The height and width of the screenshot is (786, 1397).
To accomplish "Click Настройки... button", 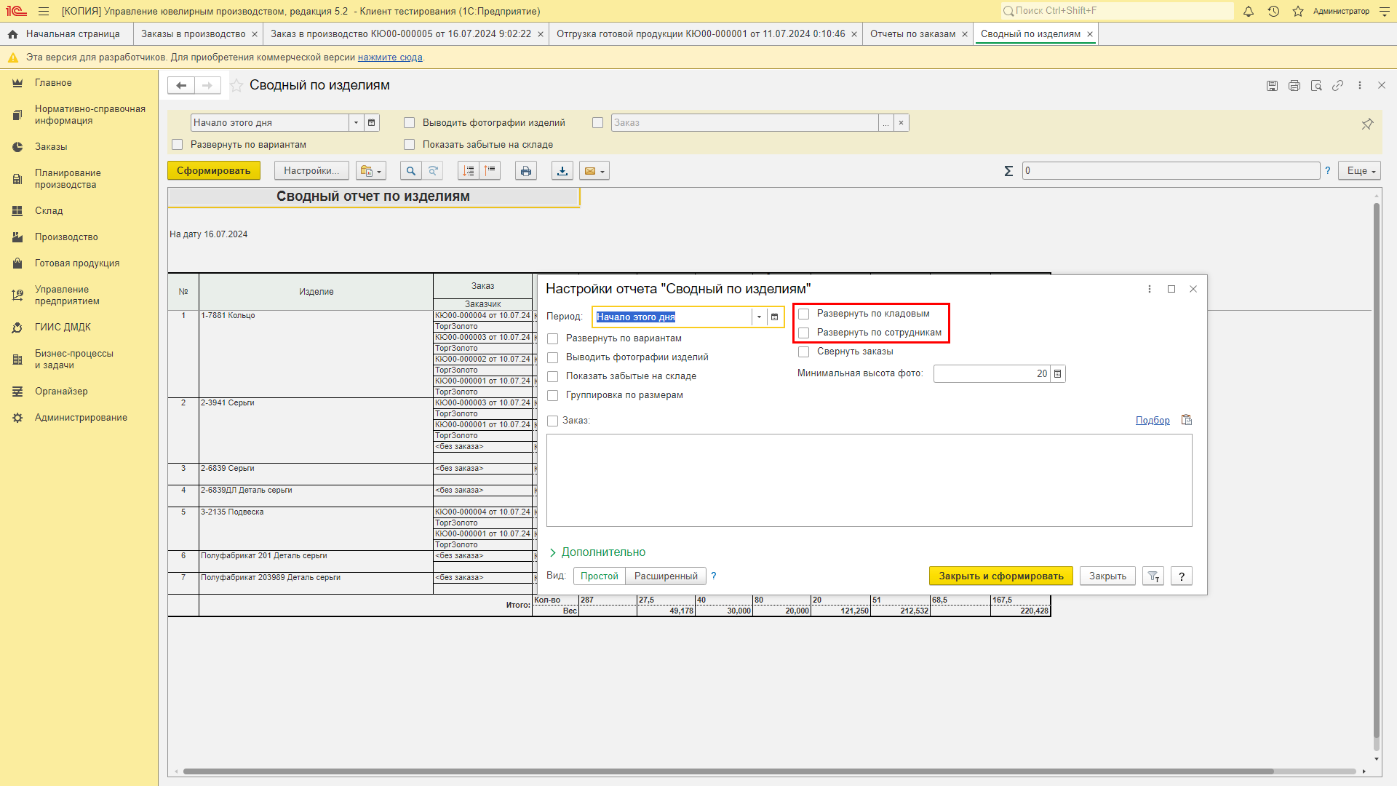I will [311, 171].
